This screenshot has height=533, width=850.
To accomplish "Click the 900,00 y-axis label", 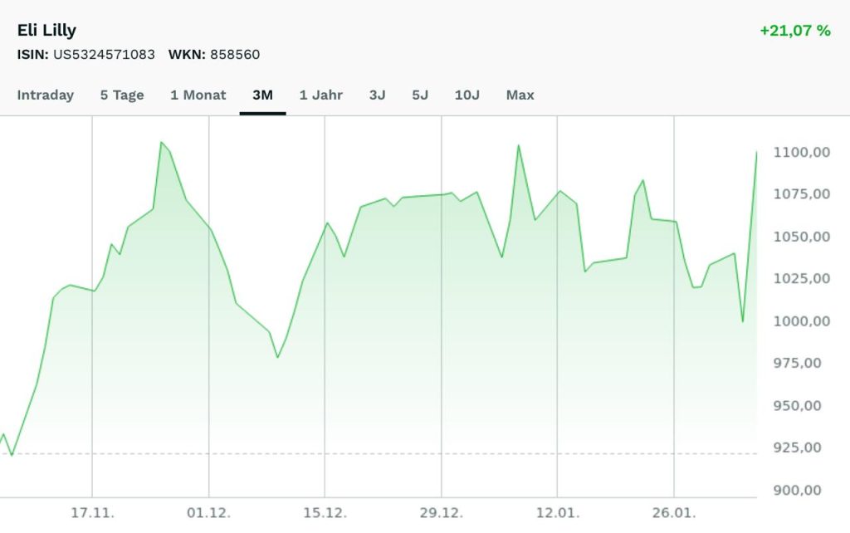I will click(x=797, y=490).
